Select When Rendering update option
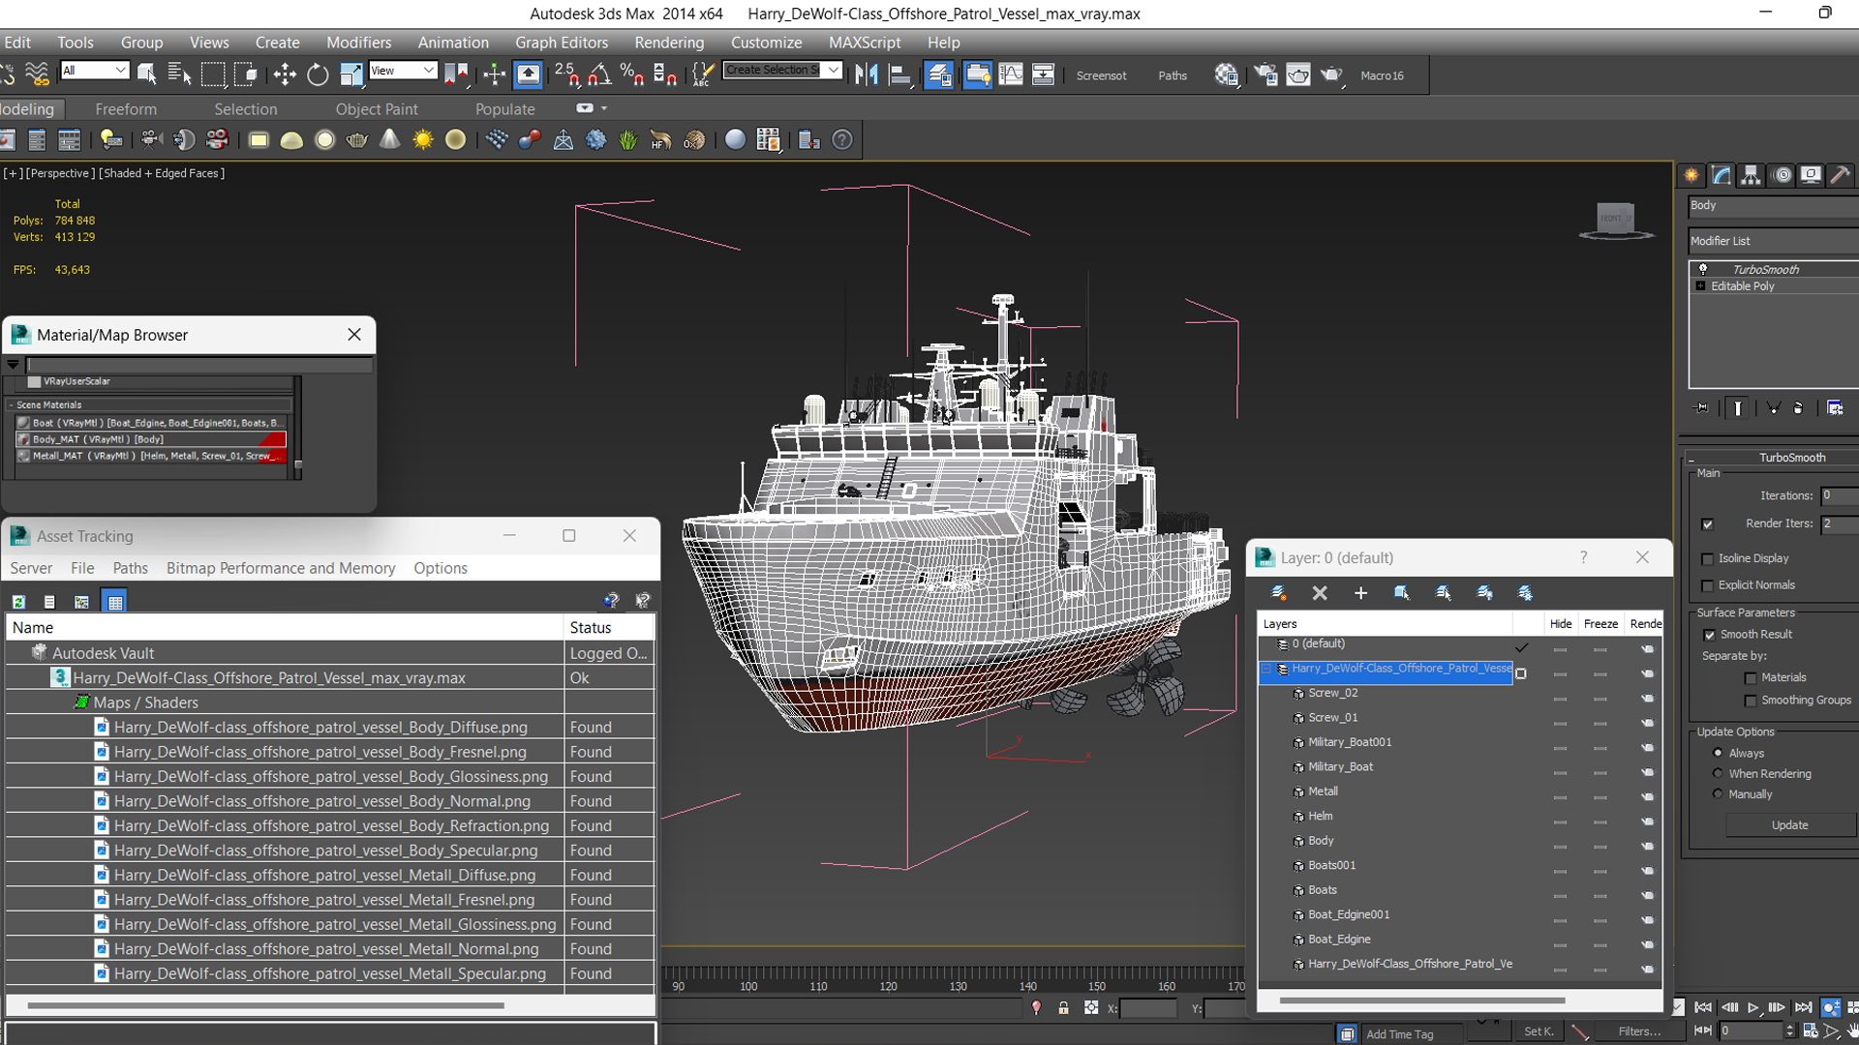This screenshot has width=1859, height=1045. (1719, 773)
